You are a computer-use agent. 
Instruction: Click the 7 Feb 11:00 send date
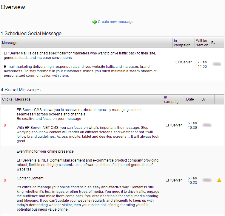[202, 64]
